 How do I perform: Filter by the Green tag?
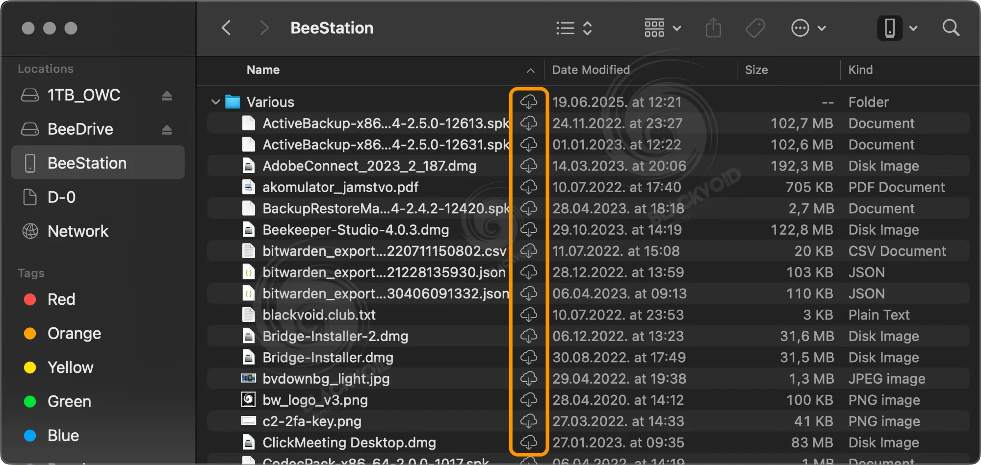pos(98,401)
